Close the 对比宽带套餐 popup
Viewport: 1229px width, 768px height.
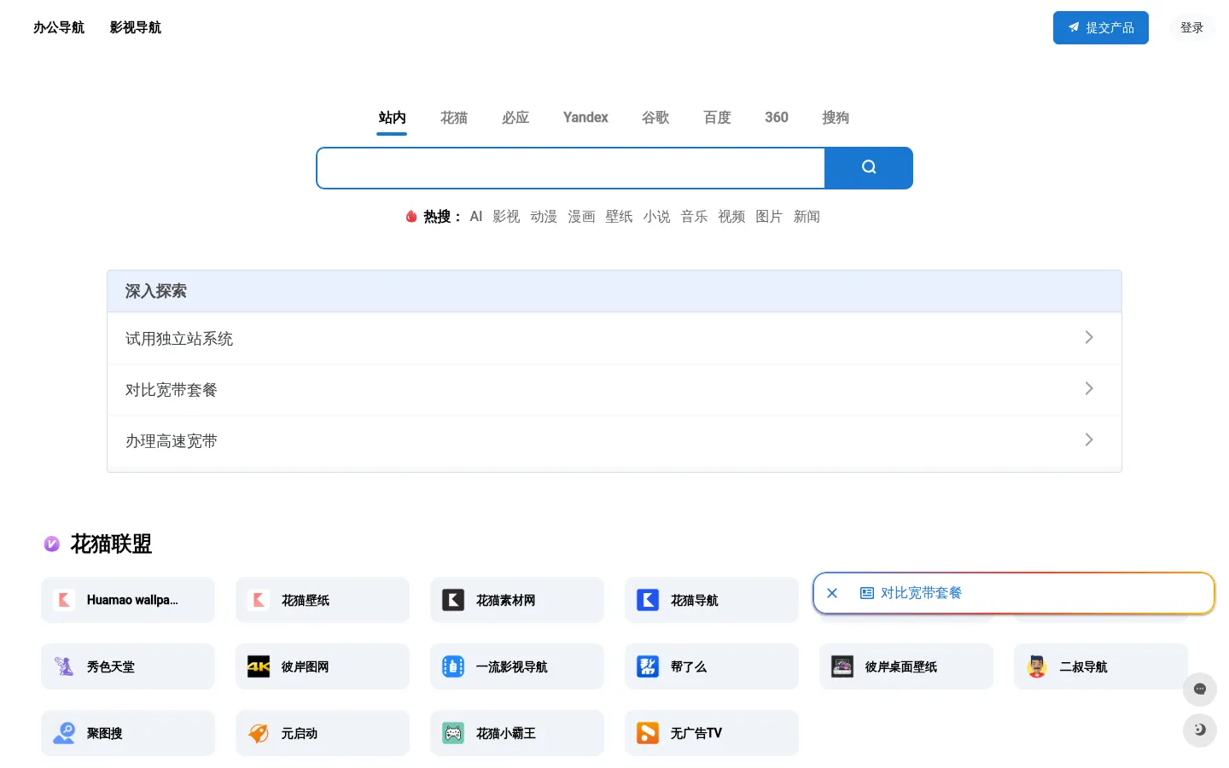(x=832, y=593)
